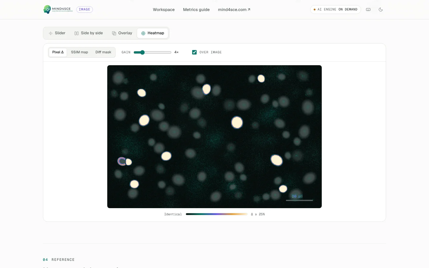Switch to the Side by side view

click(x=88, y=33)
